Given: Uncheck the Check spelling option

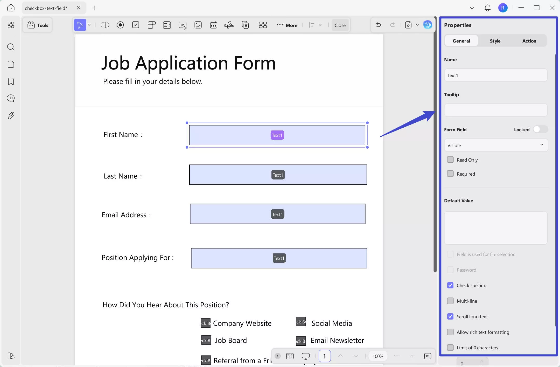Looking at the screenshot, I should 450,285.
